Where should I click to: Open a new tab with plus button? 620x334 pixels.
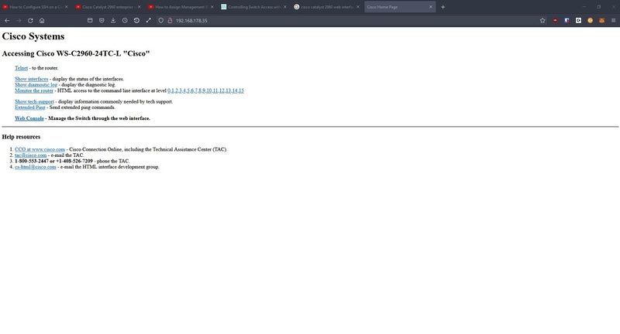443,7
